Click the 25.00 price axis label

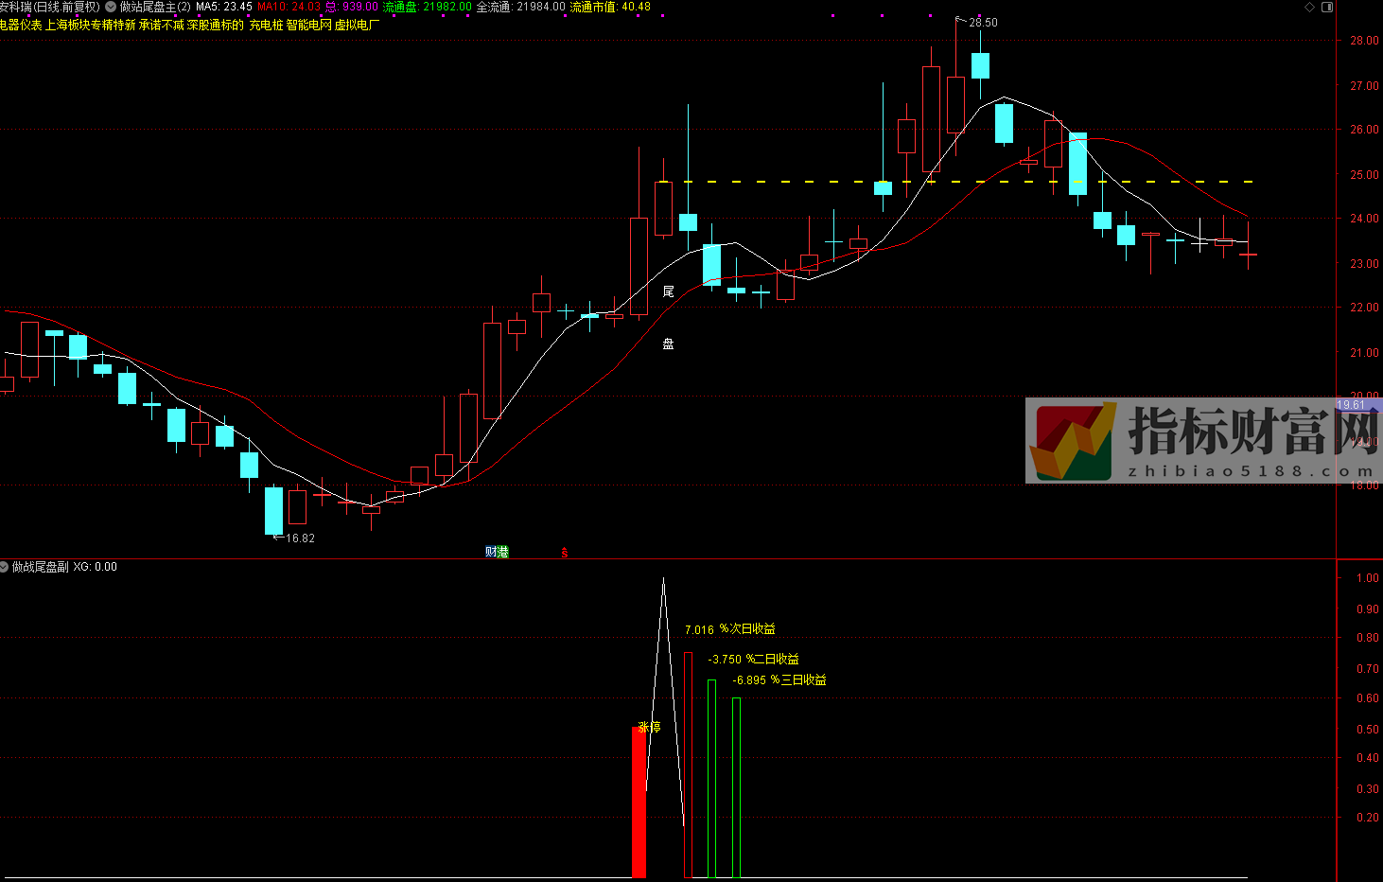point(1364,175)
